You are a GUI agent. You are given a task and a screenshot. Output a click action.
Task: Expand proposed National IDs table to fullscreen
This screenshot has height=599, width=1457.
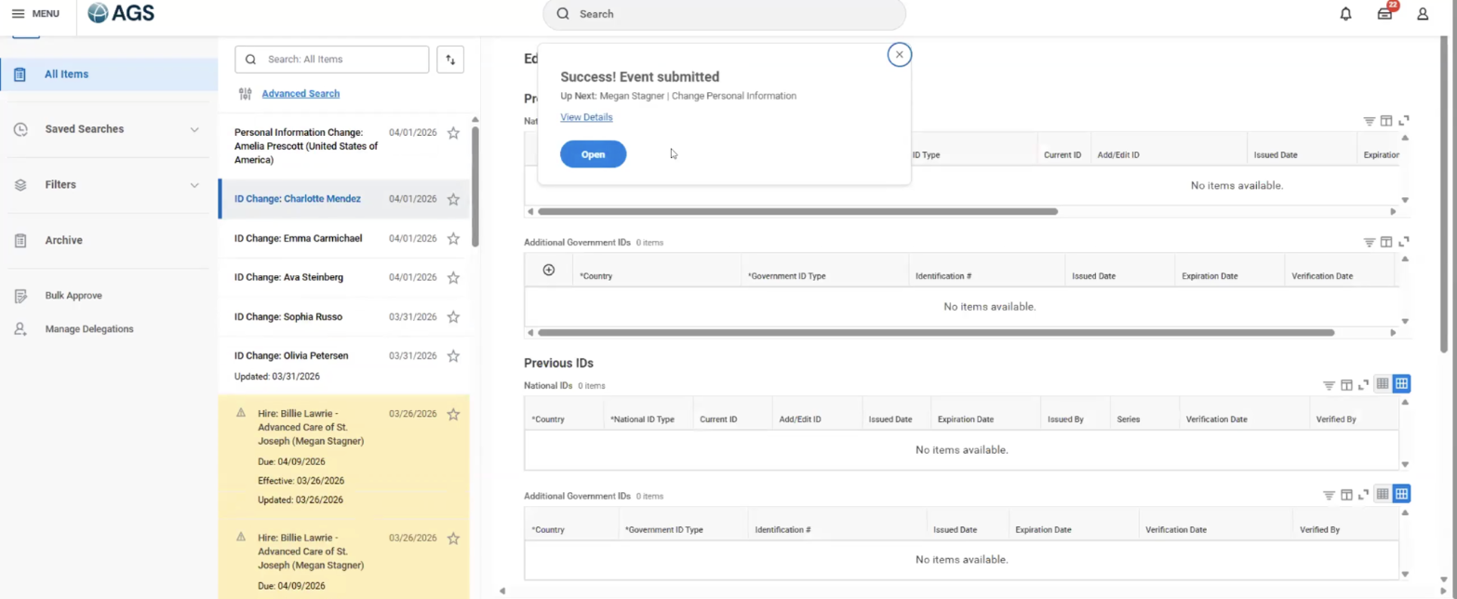tap(1404, 121)
